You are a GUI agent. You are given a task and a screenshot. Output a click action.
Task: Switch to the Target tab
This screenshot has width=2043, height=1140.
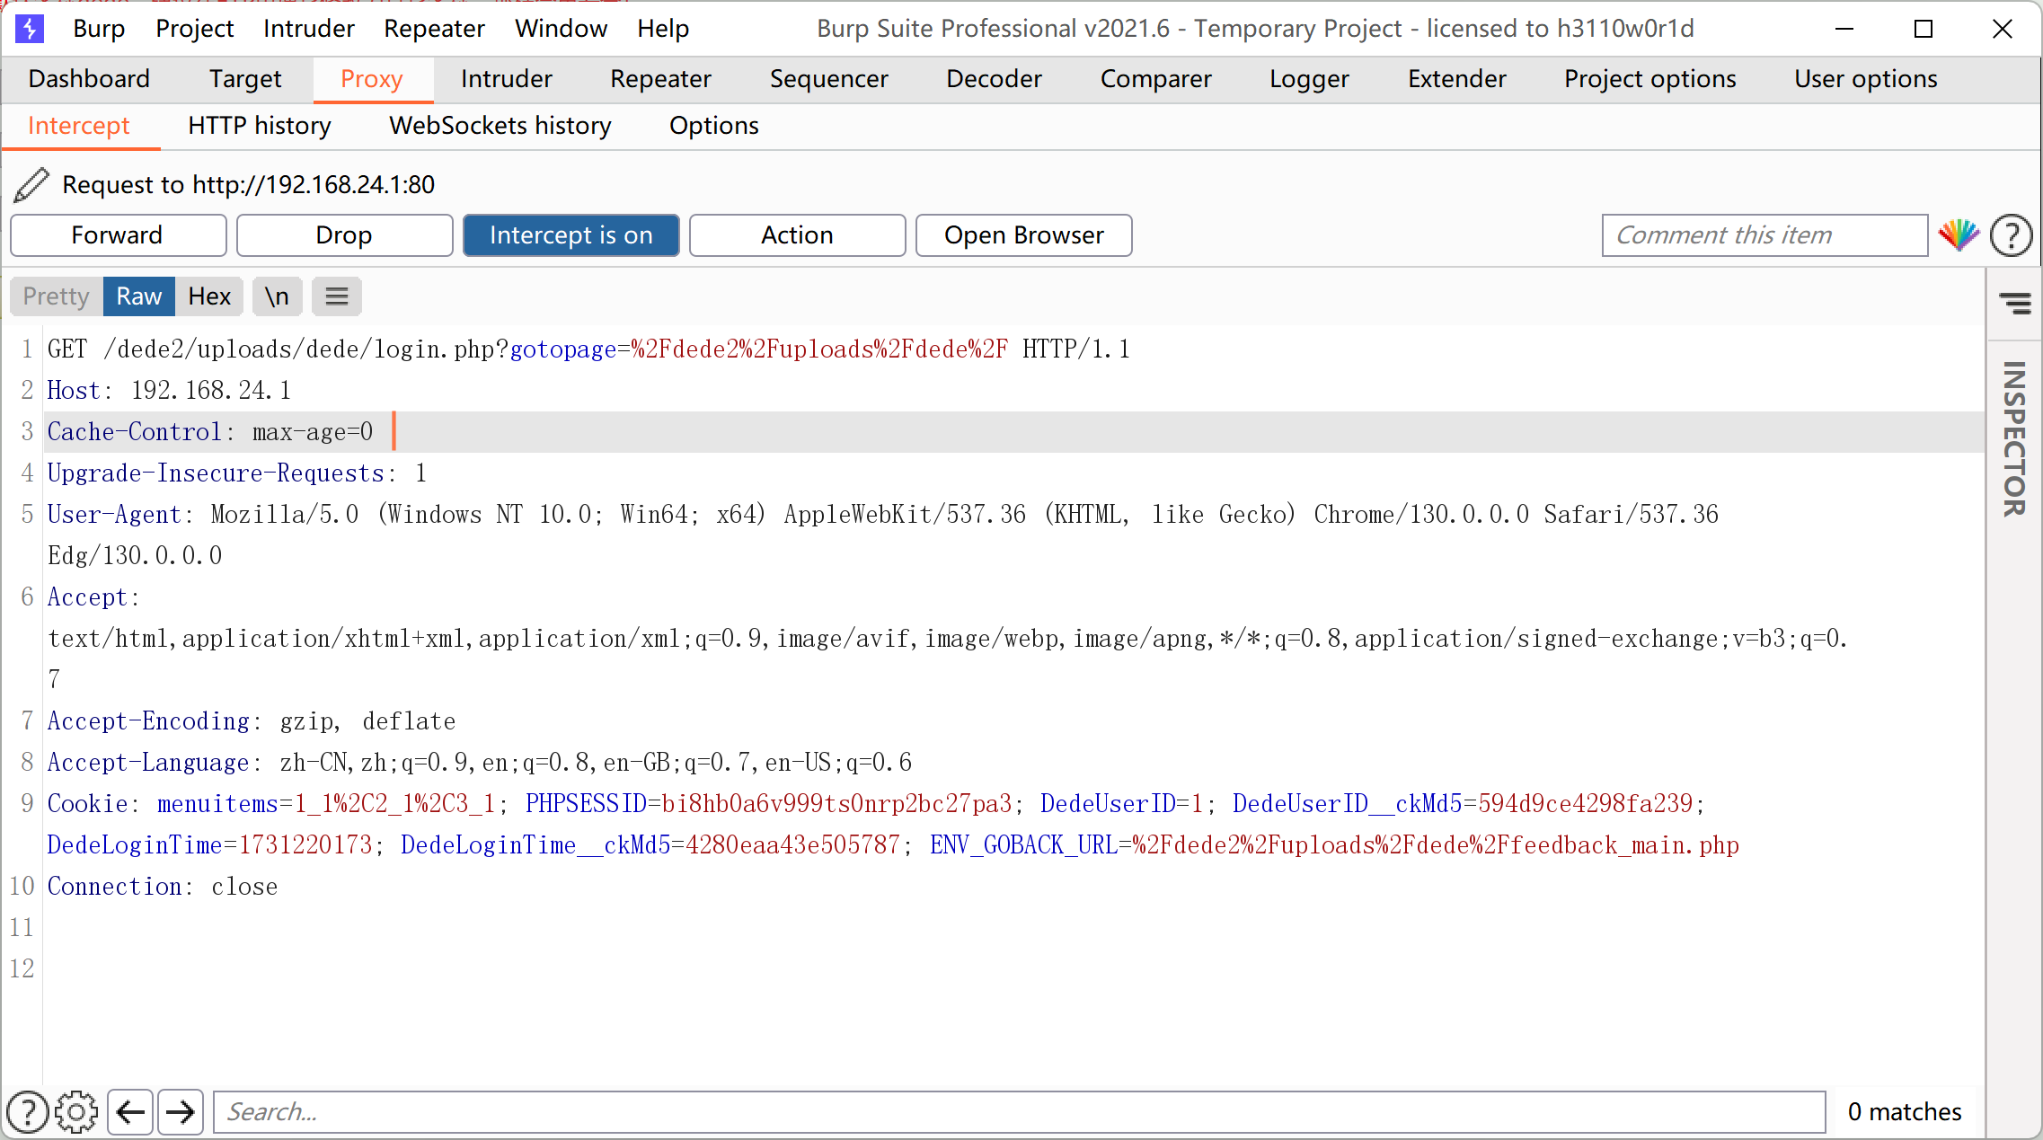(245, 79)
